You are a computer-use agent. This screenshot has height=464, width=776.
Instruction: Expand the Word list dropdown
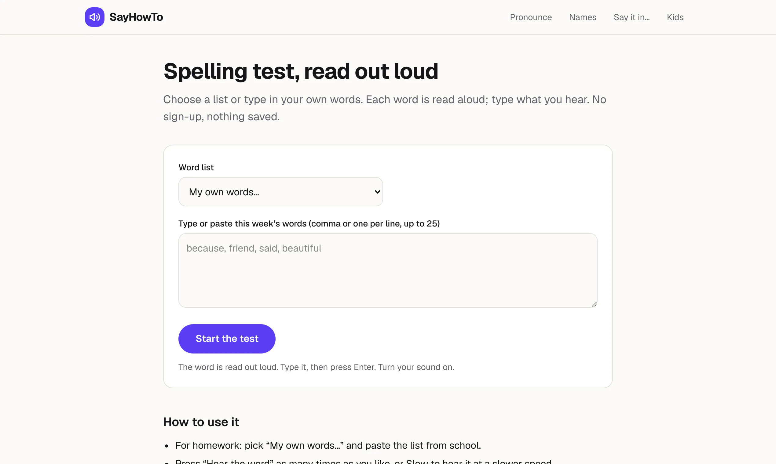pyautogui.click(x=280, y=192)
